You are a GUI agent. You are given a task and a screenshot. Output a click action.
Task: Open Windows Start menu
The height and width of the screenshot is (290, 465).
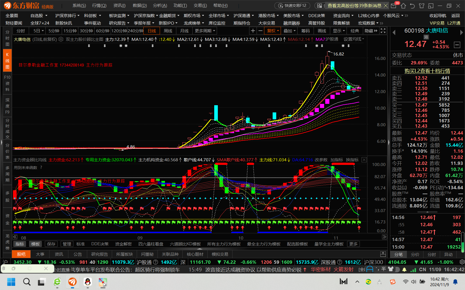pos(11,282)
